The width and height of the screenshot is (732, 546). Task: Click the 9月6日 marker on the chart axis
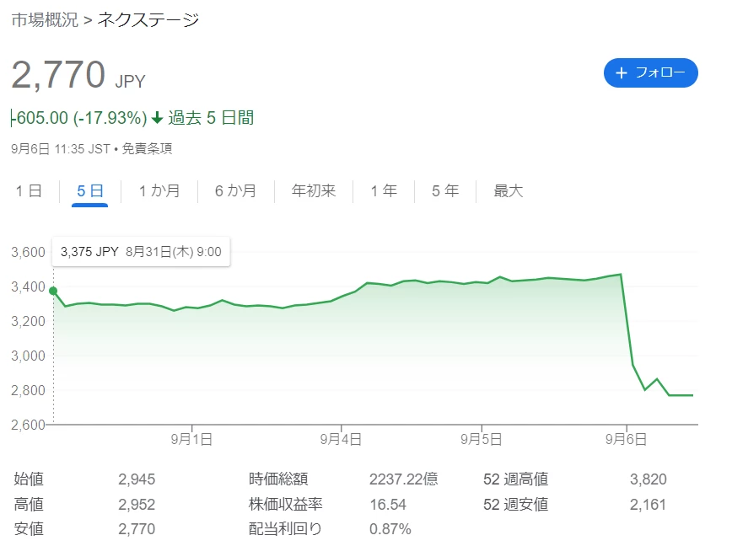click(626, 439)
